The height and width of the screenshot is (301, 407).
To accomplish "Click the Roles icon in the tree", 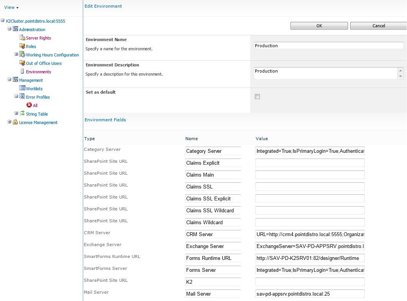I will [22, 46].
